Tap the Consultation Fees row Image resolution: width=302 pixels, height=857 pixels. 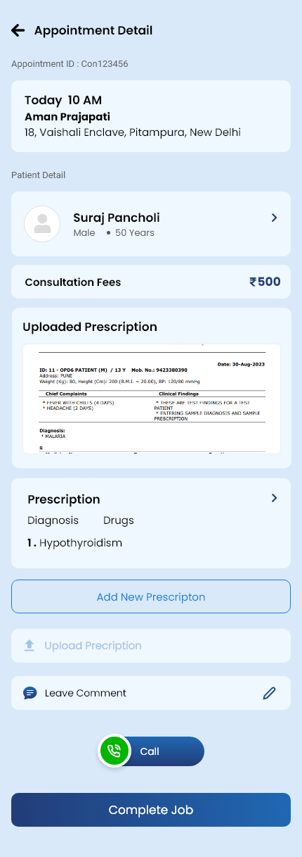tap(151, 282)
